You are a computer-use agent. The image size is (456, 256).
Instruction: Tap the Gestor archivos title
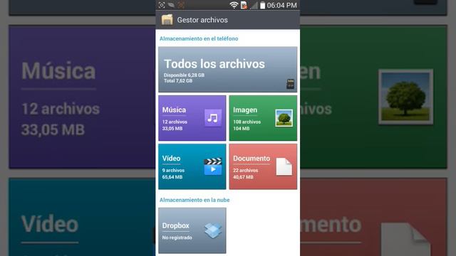(x=202, y=20)
